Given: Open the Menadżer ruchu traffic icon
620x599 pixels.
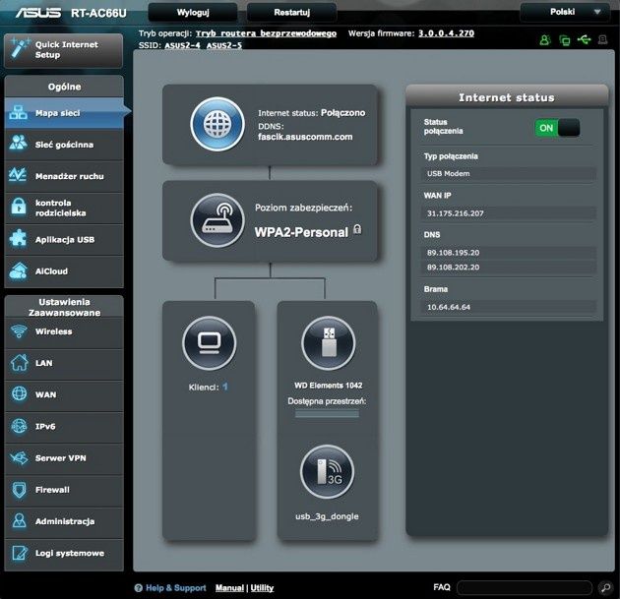Looking at the screenshot, I should [x=18, y=175].
